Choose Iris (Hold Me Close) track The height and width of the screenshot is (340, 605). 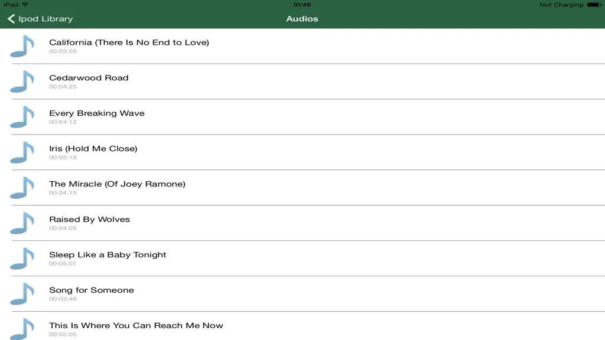tap(302, 153)
